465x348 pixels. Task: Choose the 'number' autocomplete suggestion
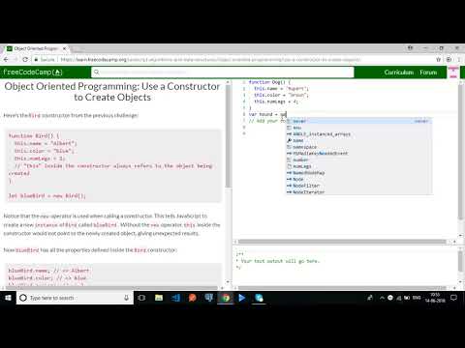click(x=358, y=159)
